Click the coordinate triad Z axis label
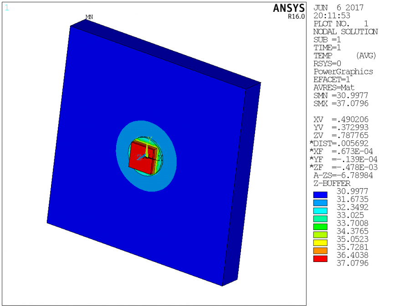 pyautogui.click(x=139, y=158)
